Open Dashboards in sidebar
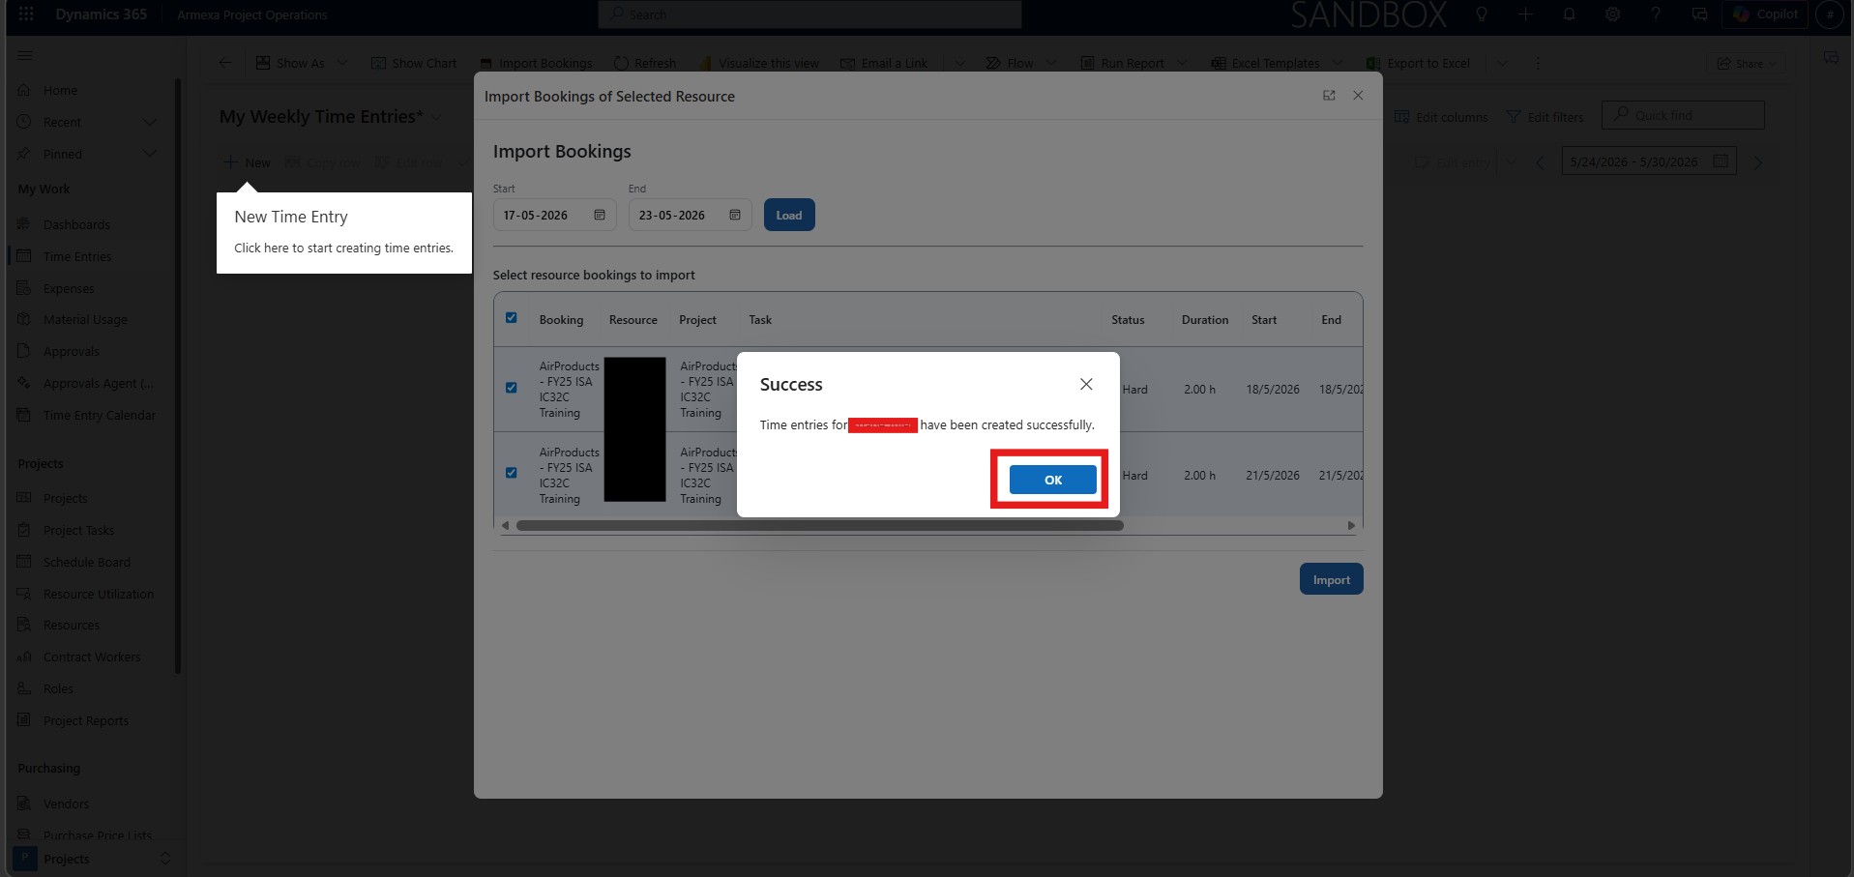Screen dimensions: 1854x877 click(x=76, y=224)
